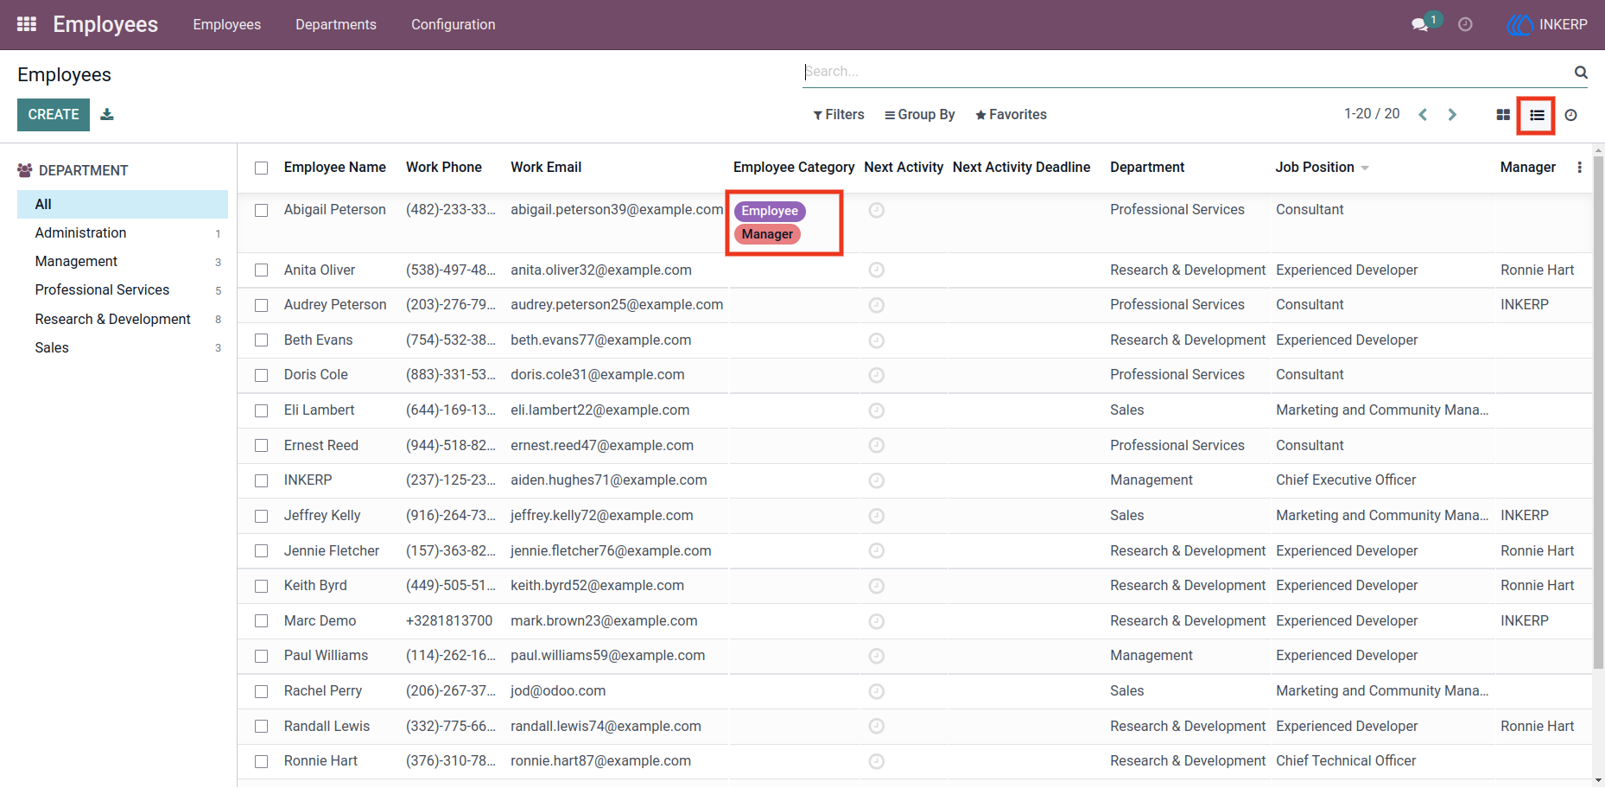
Task: Sort by Employee Name column
Action: 335,167
